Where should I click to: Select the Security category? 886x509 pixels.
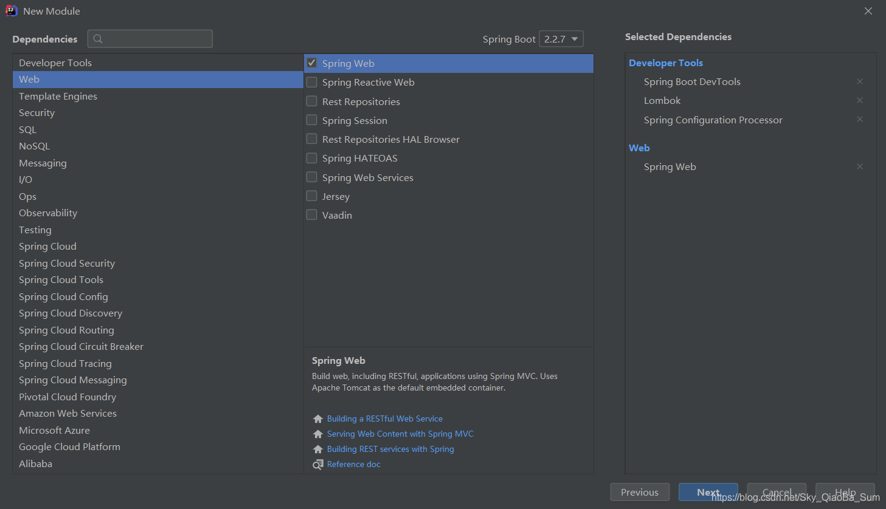157,113
